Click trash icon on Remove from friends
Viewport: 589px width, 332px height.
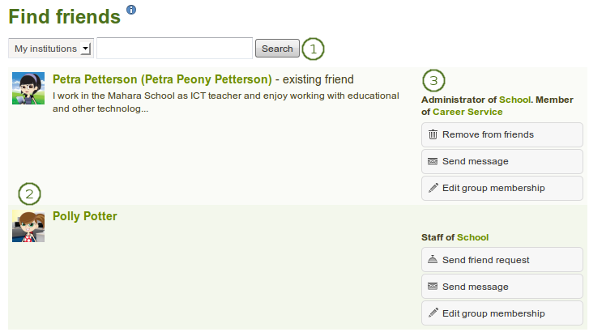coord(433,134)
